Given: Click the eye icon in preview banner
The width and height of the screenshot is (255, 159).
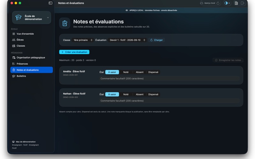Looking at the screenshot, I should (x=127, y=10).
